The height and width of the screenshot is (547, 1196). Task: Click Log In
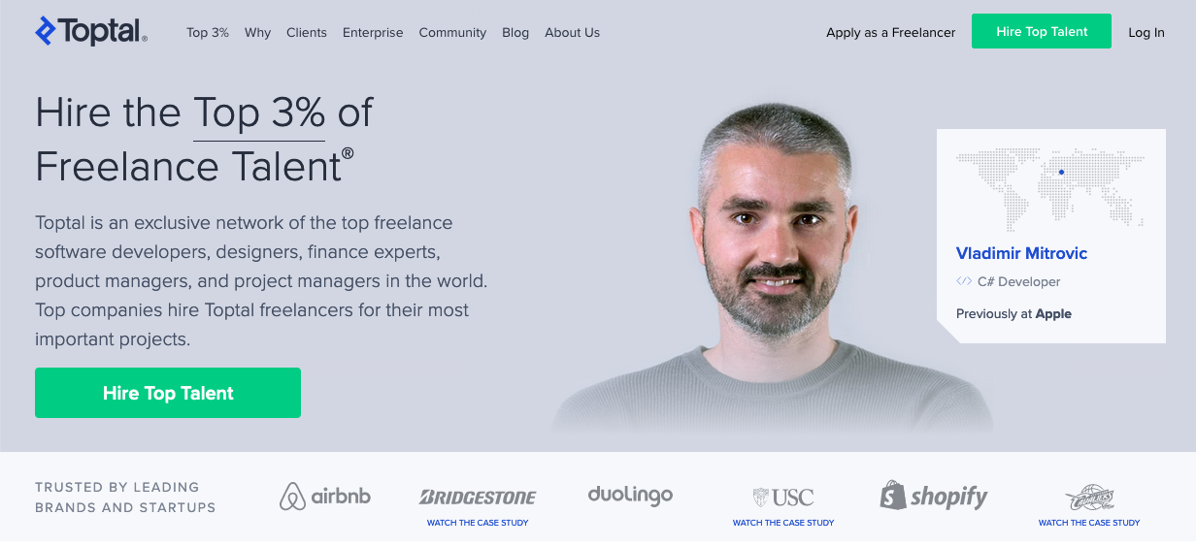point(1146,32)
